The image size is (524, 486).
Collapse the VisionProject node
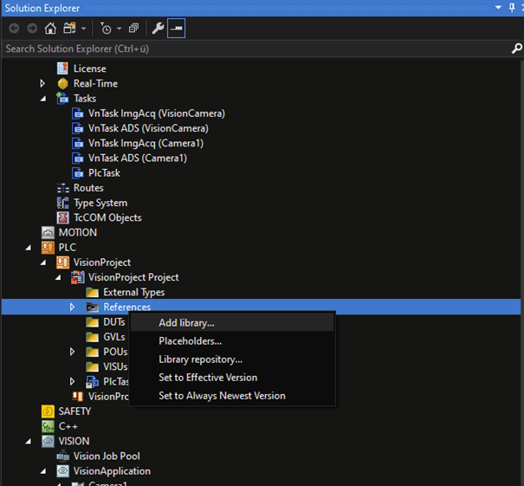pyautogui.click(x=43, y=262)
